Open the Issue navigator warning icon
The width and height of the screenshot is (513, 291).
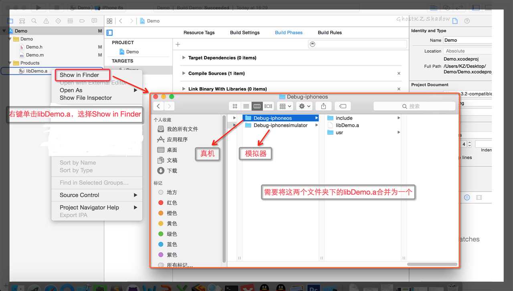46,21
